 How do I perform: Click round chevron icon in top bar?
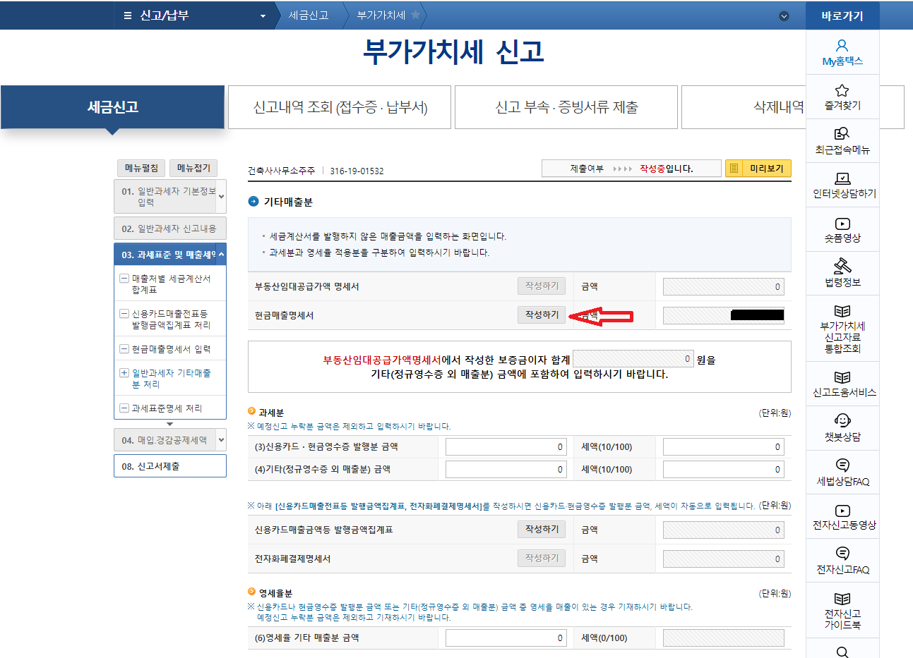click(784, 16)
